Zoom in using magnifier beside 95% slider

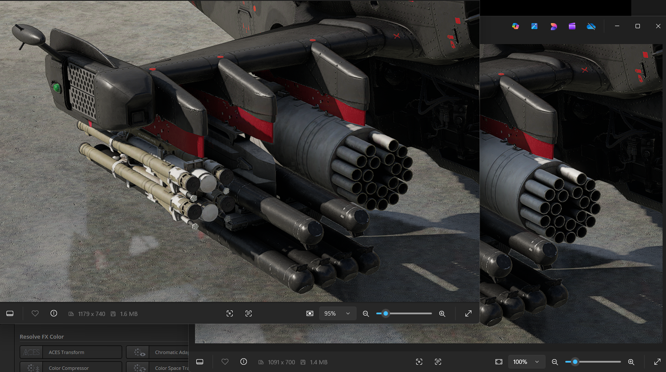coord(442,313)
